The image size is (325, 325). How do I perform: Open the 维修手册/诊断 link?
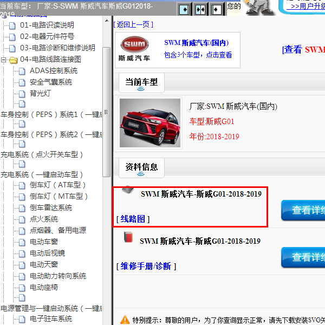pos(146,266)
